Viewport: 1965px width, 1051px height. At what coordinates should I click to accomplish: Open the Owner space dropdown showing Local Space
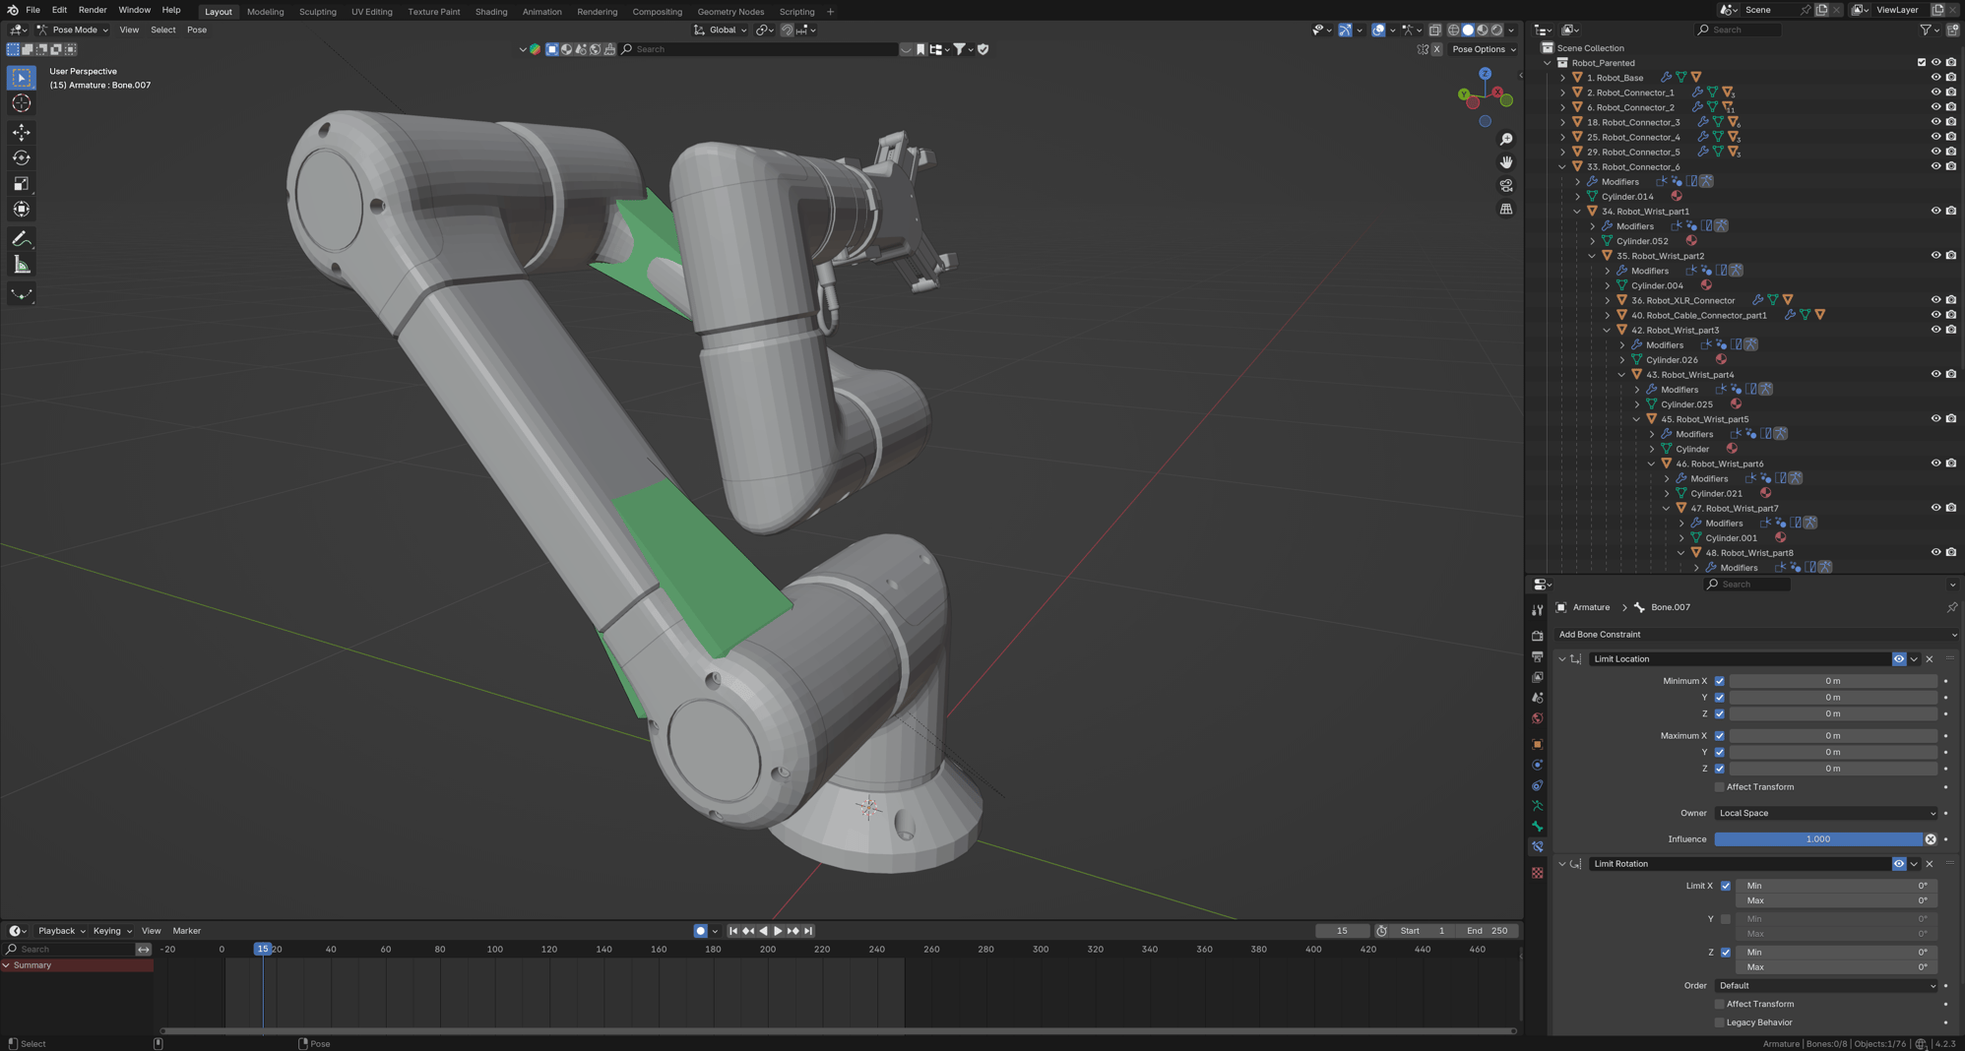(x=1825, y=813)
